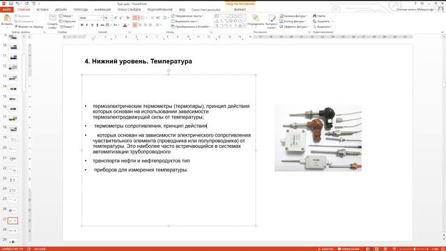Switch to ФОРМАТ drawing tools tab

(x=240, y=9)
